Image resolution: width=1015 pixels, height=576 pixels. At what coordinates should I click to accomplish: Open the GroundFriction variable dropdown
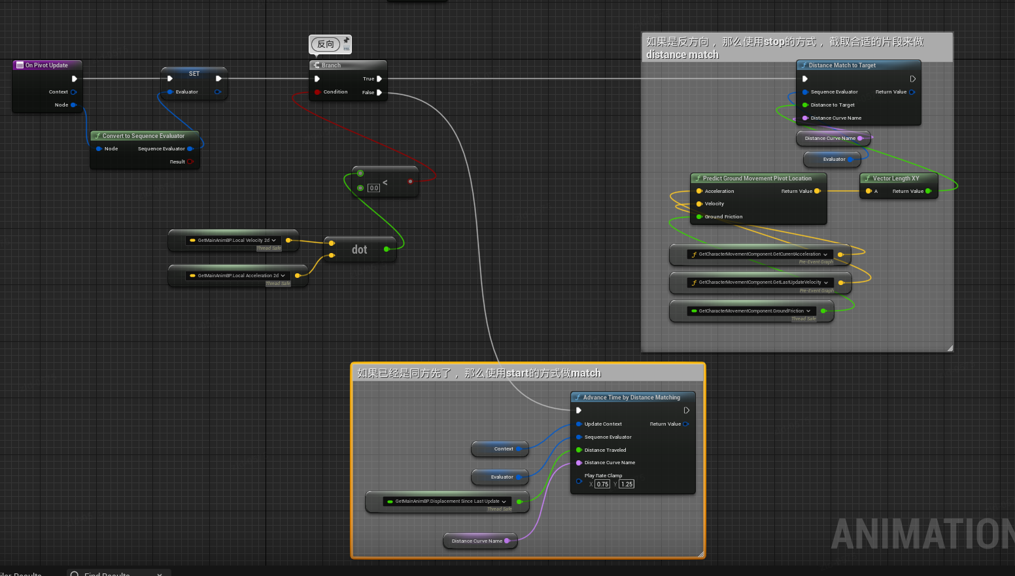(808, 311)
